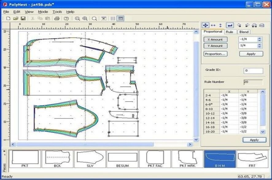
Task: Click the left-pointing hand icon in grading panel
Action: [239, 25]
